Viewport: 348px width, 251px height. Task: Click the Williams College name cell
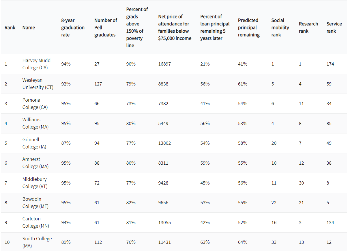(35, 123)
